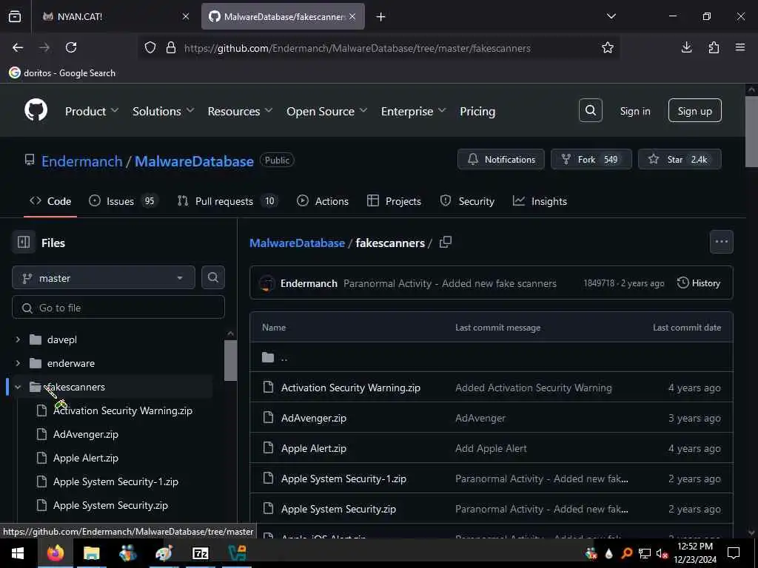Image resolution: width=758 pixels, height=568 pixels.
Task: Open the Issues tab
Action: [124, 201]
